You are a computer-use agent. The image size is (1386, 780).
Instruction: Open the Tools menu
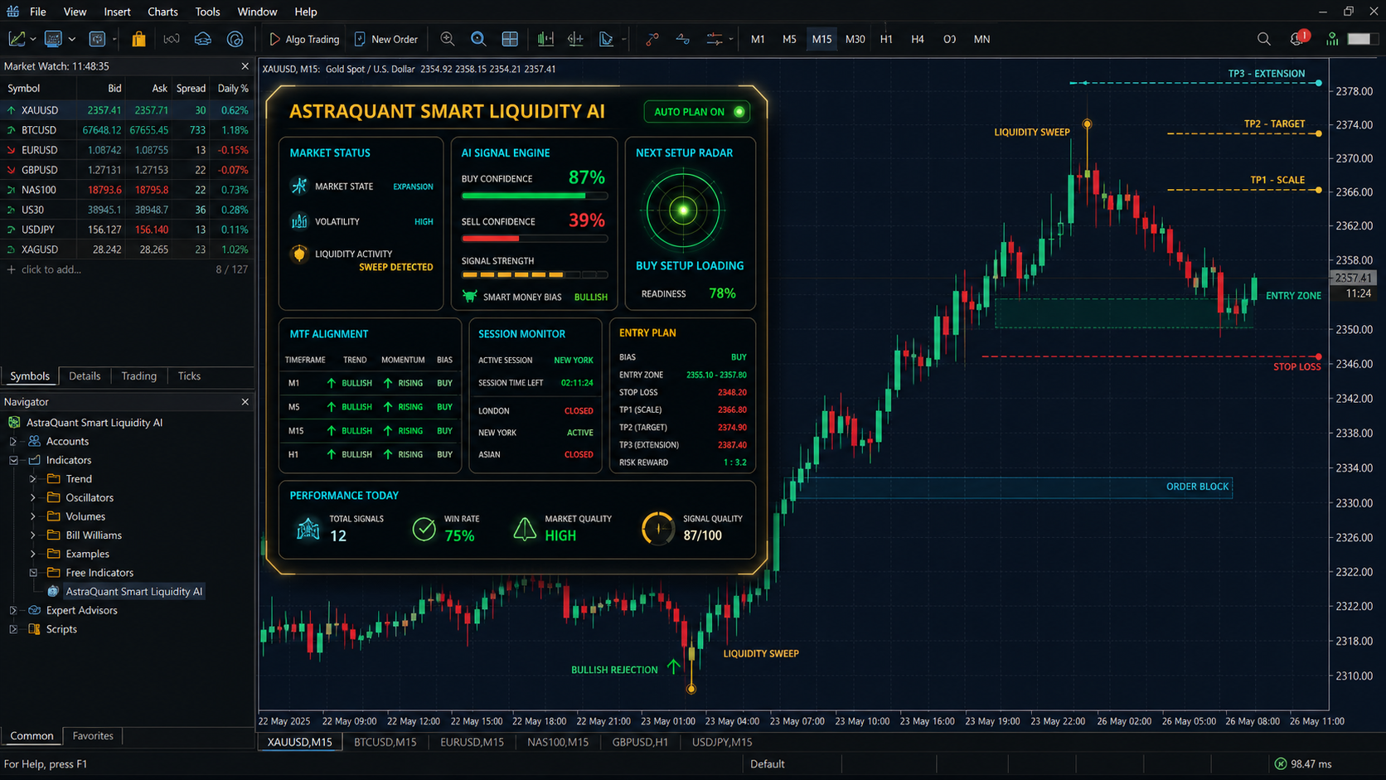point(207,12)
